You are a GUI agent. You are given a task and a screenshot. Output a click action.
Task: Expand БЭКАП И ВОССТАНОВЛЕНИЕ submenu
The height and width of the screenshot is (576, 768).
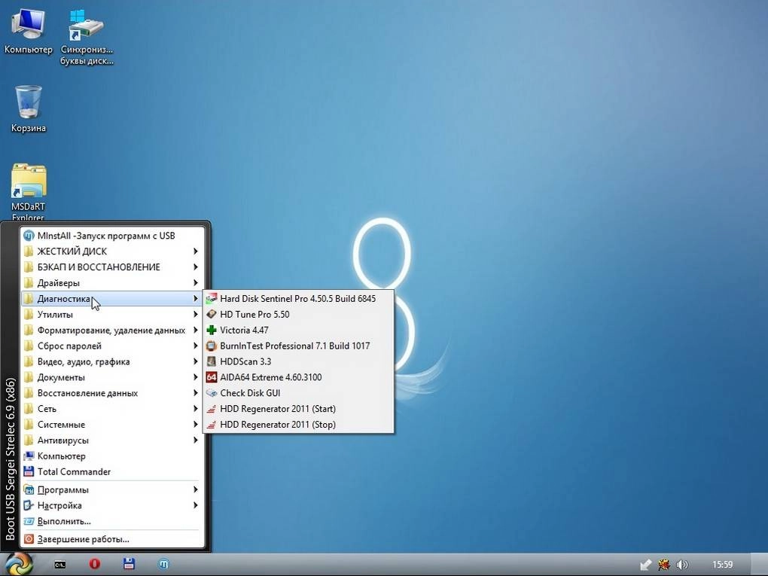pyautogui.click(x=112, y=267)
